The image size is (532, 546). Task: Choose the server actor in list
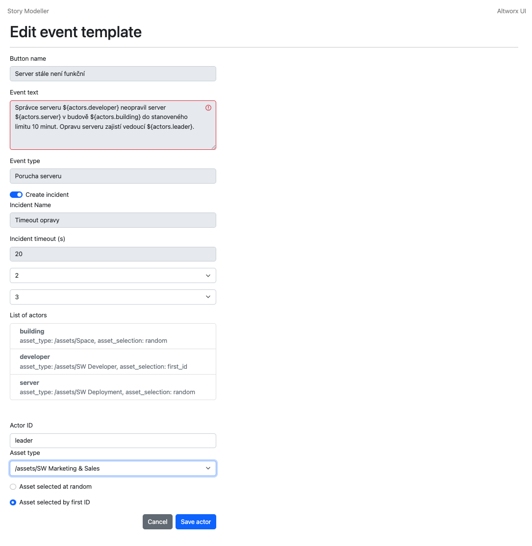(x=113, y=387)
